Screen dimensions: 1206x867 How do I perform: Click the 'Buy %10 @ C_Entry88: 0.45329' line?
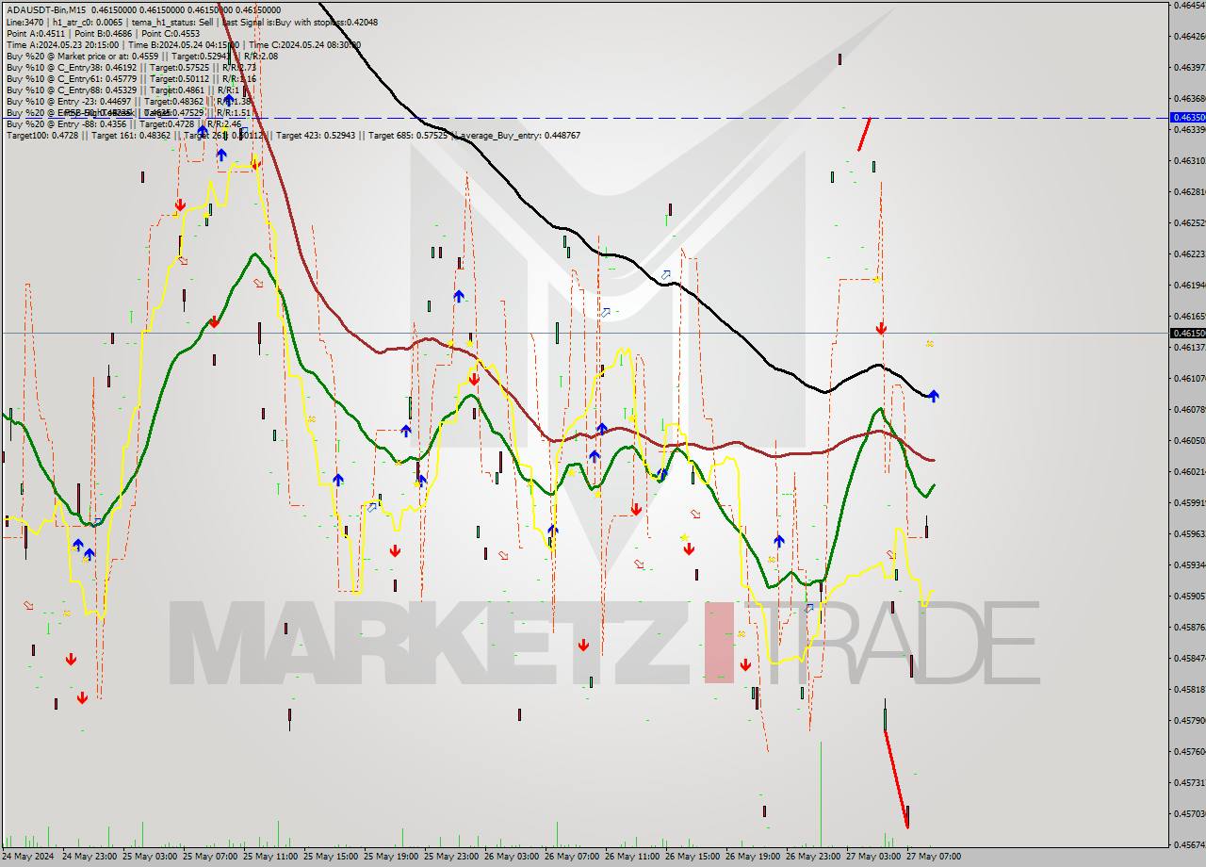125,90
